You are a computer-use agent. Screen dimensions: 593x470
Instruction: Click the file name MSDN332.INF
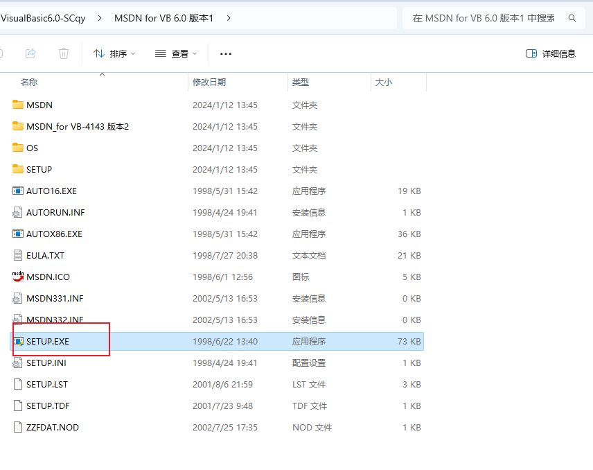coord(55,320)
